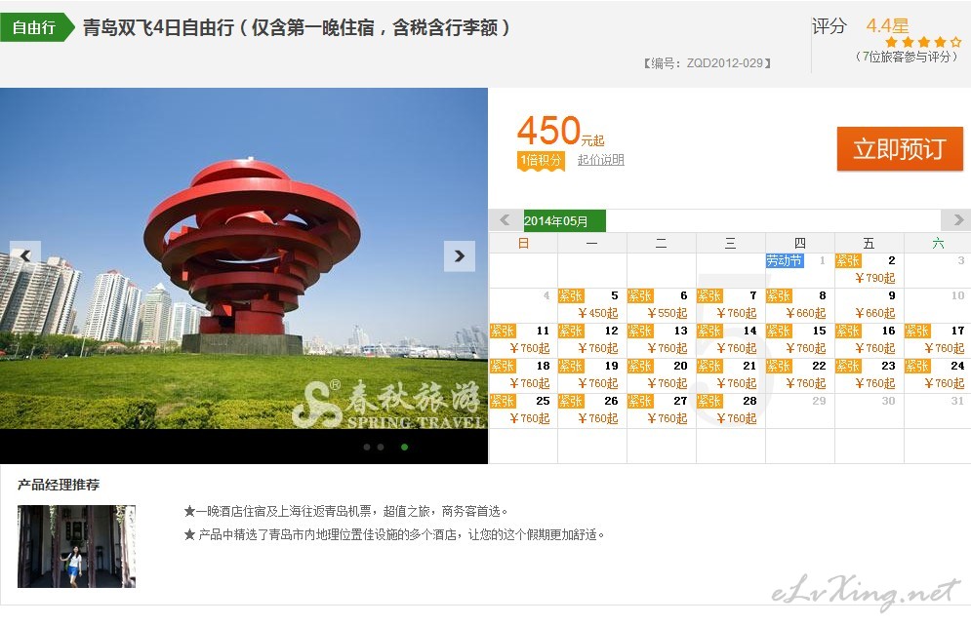971x625 pixels.
Task: Click the recommendation line about 多个酒店
Action: 394,534
